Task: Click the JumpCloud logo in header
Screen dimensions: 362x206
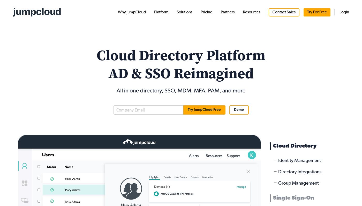Action: [37, 12]
